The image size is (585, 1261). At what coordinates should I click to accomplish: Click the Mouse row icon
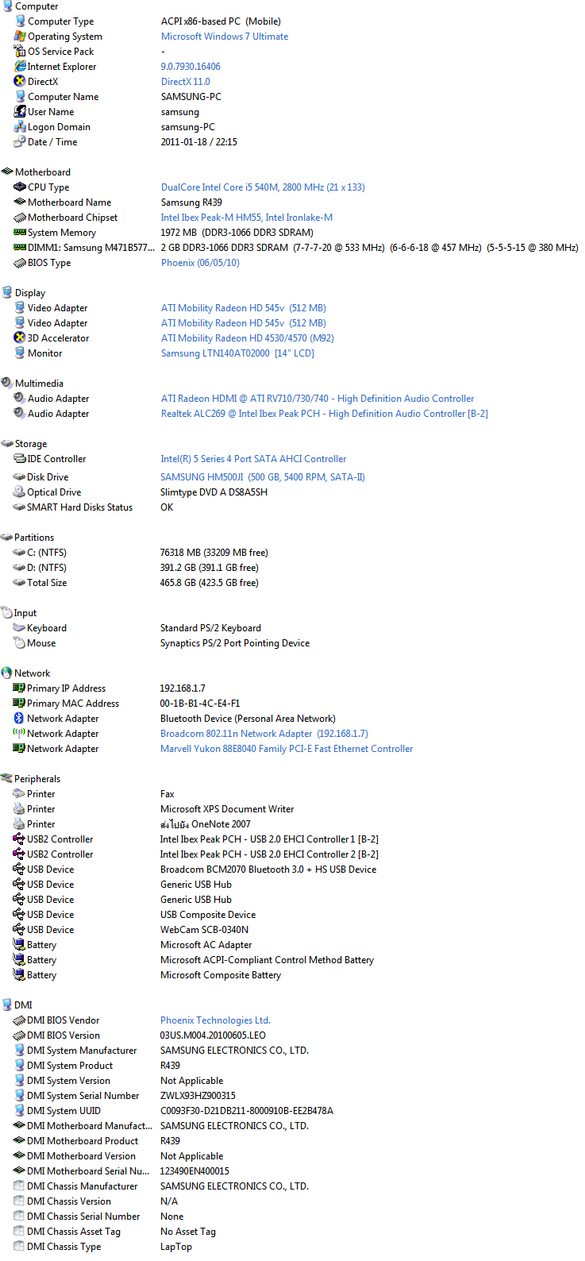pos(19,643)
